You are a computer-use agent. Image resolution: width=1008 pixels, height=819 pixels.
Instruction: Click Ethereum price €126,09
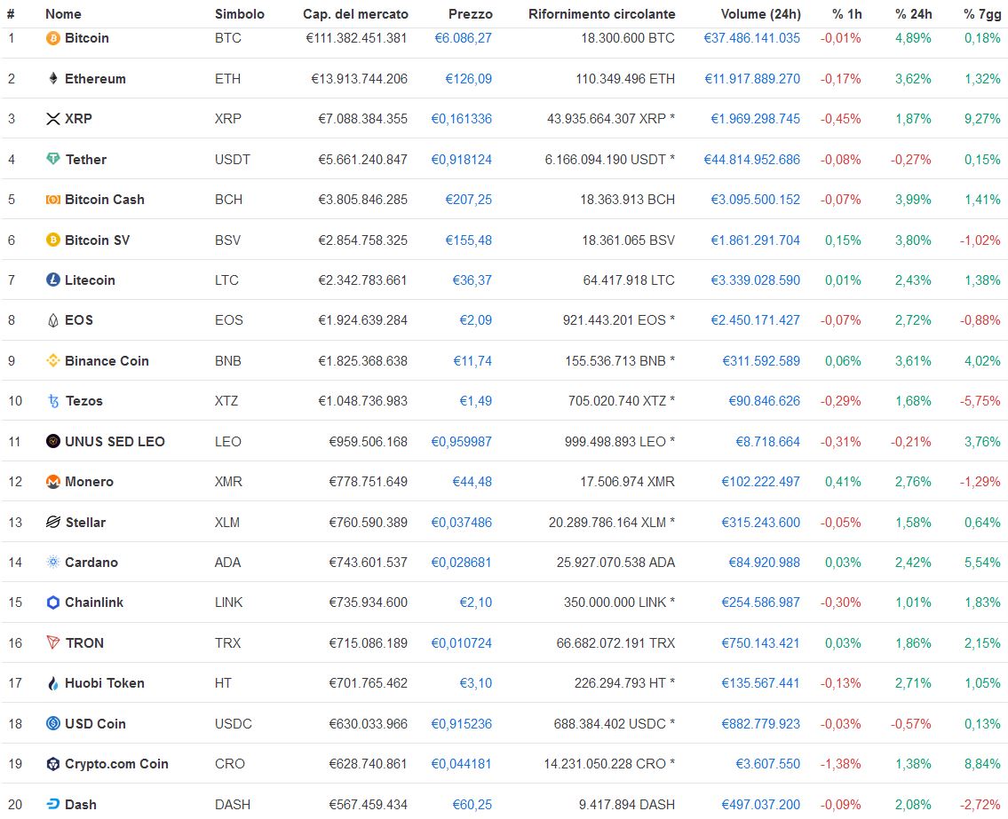[x=469, y=78]
